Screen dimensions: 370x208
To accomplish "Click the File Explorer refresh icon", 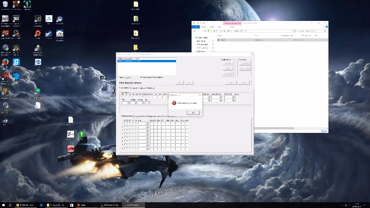I will (295, 31).
